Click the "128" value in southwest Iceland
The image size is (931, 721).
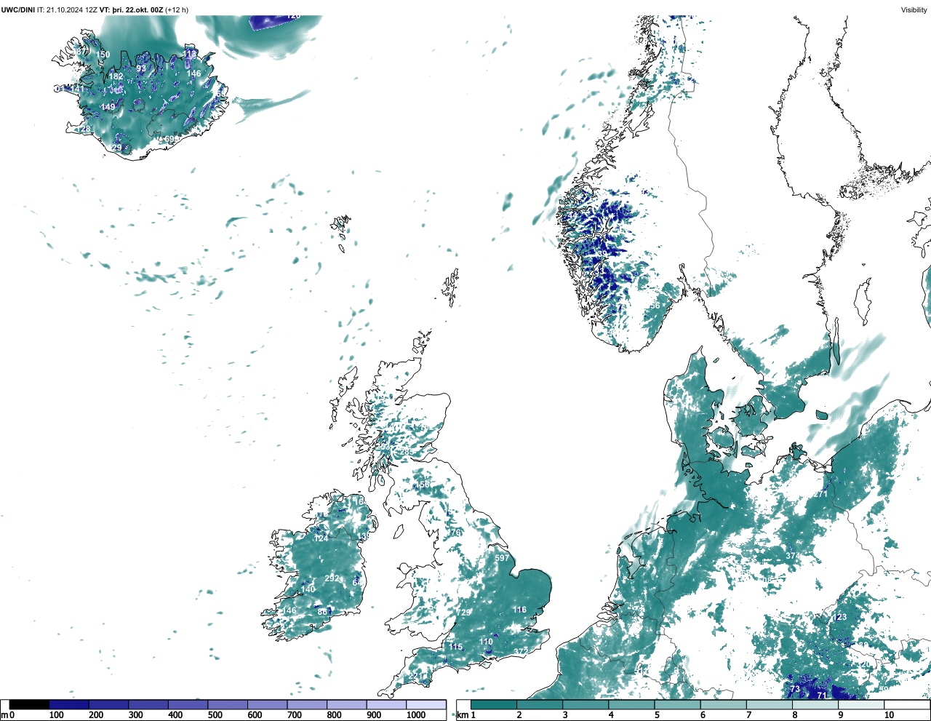pyautogui.click(x=84, y=129)
